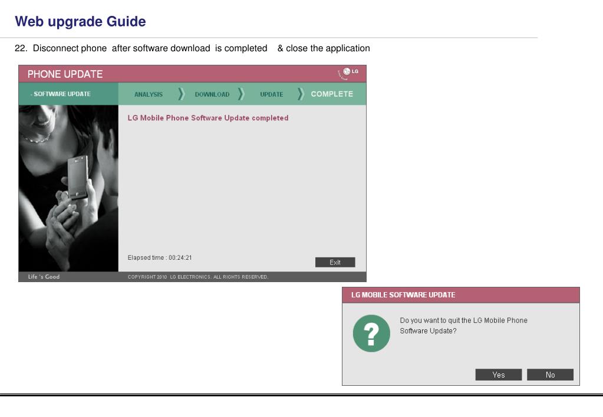
Task: Select the UPDATE step tab
Action: point(272,94)
